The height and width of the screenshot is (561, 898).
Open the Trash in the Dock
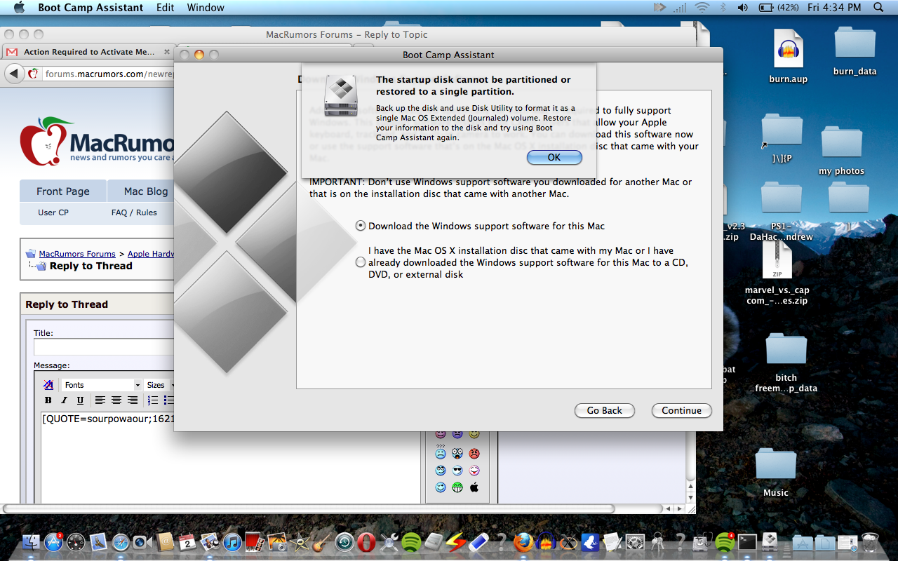click(870, 542)
